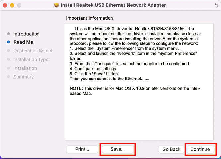Click the Summary step in the sidebar
This screenshot has width=221, height=159.
click(23, 77)
